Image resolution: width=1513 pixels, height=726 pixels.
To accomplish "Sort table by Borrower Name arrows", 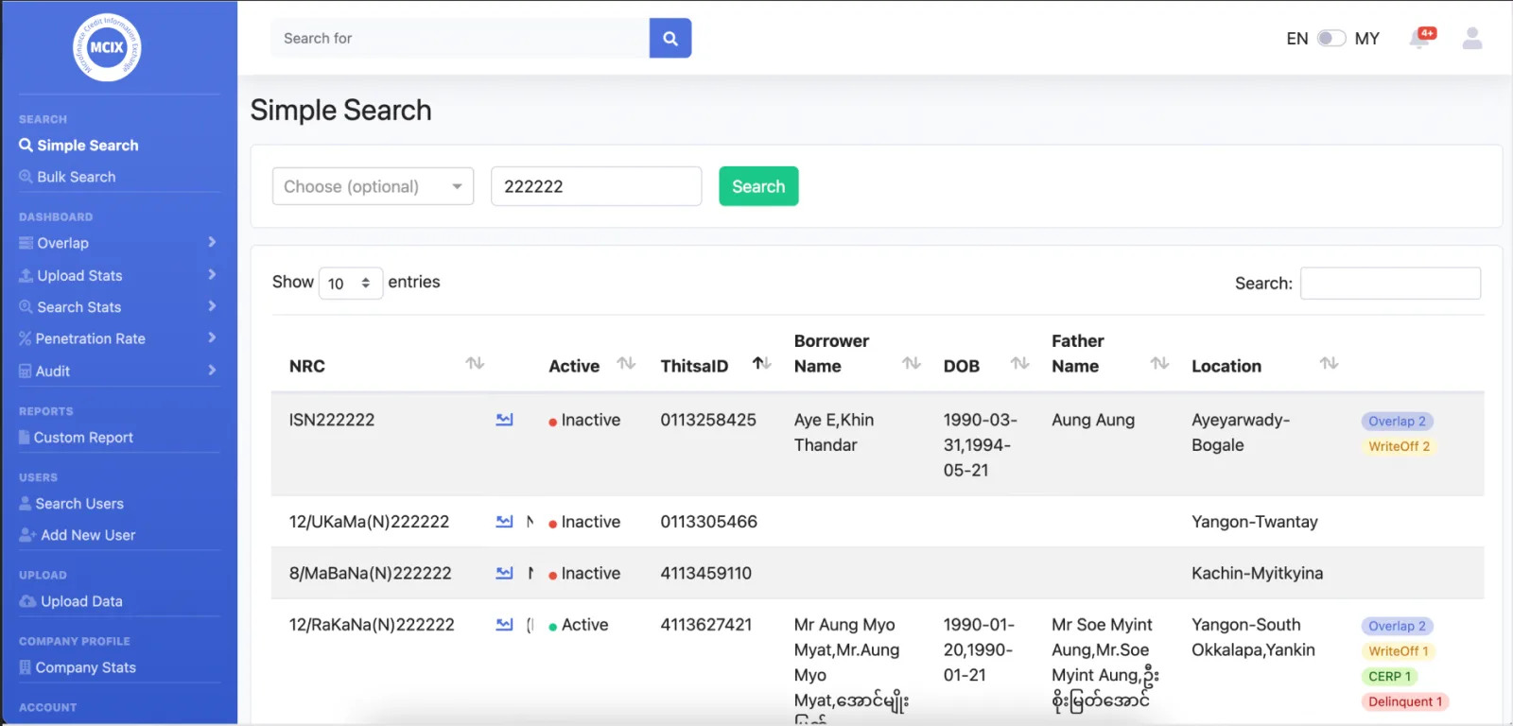I will pyautogui.click(x=912, y=363).
